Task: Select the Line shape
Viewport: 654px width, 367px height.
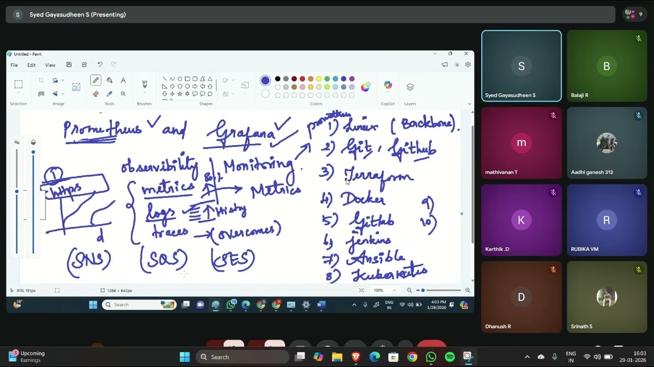Action: point(165,79)
